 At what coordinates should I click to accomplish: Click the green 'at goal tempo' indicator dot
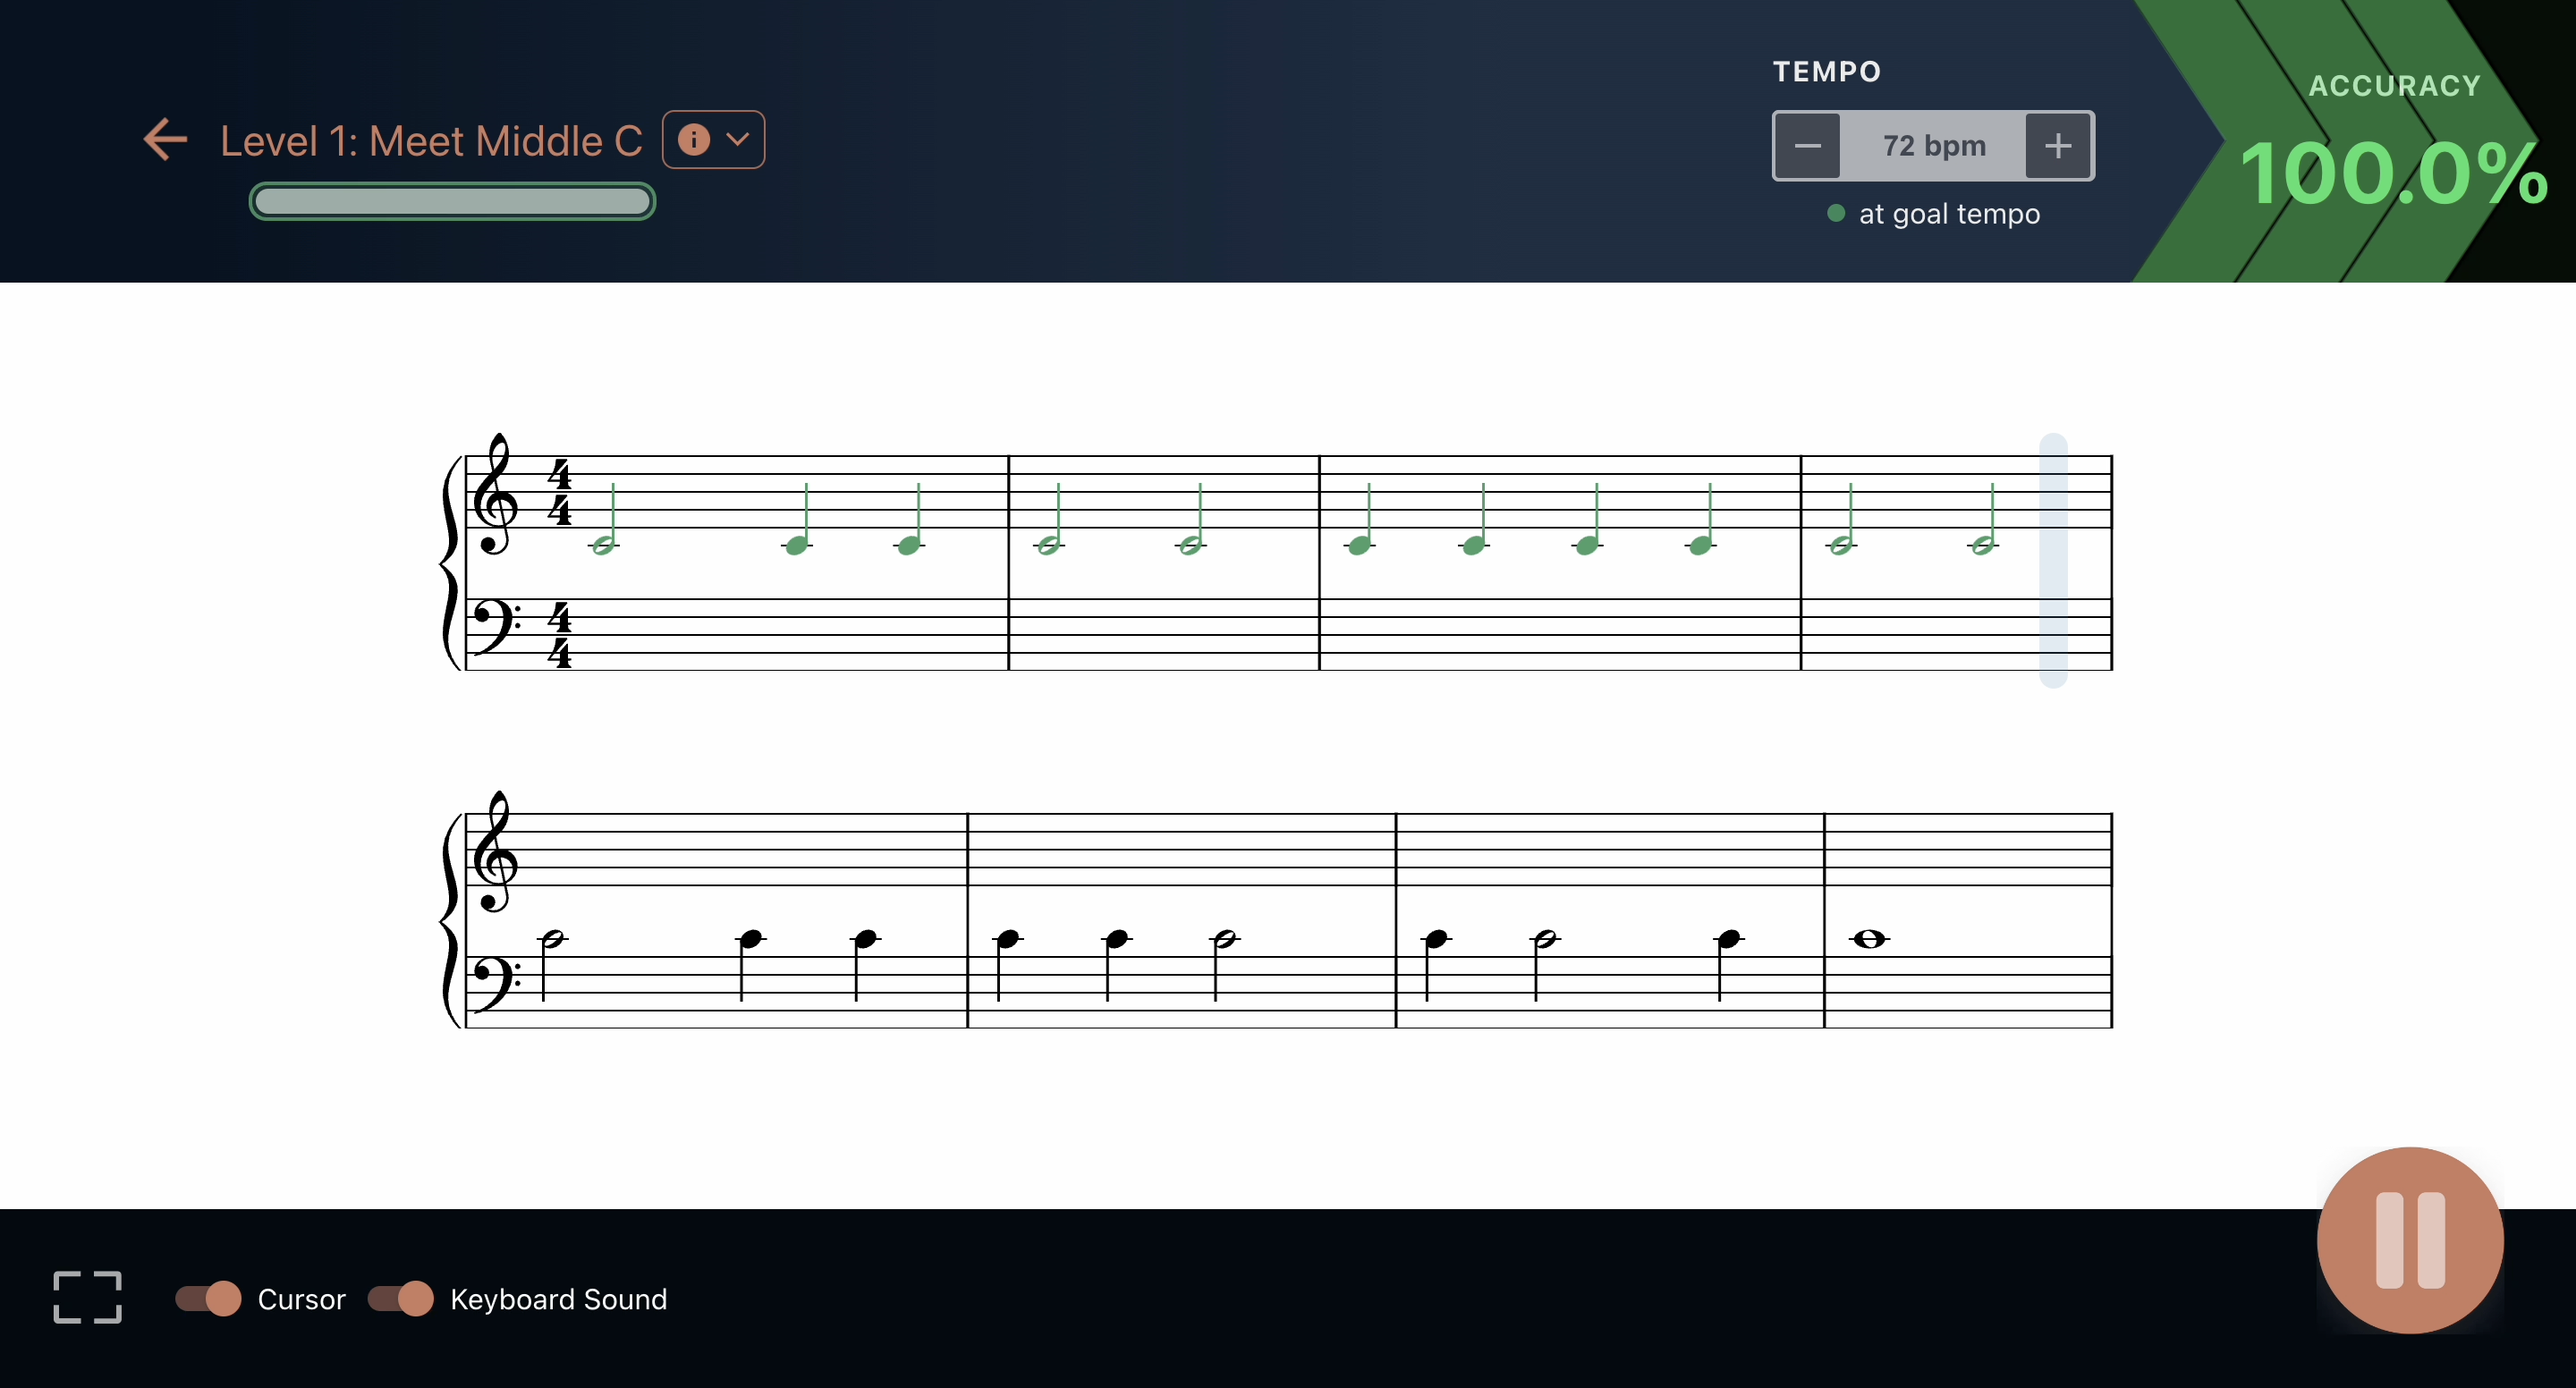tap(1835, 213)
